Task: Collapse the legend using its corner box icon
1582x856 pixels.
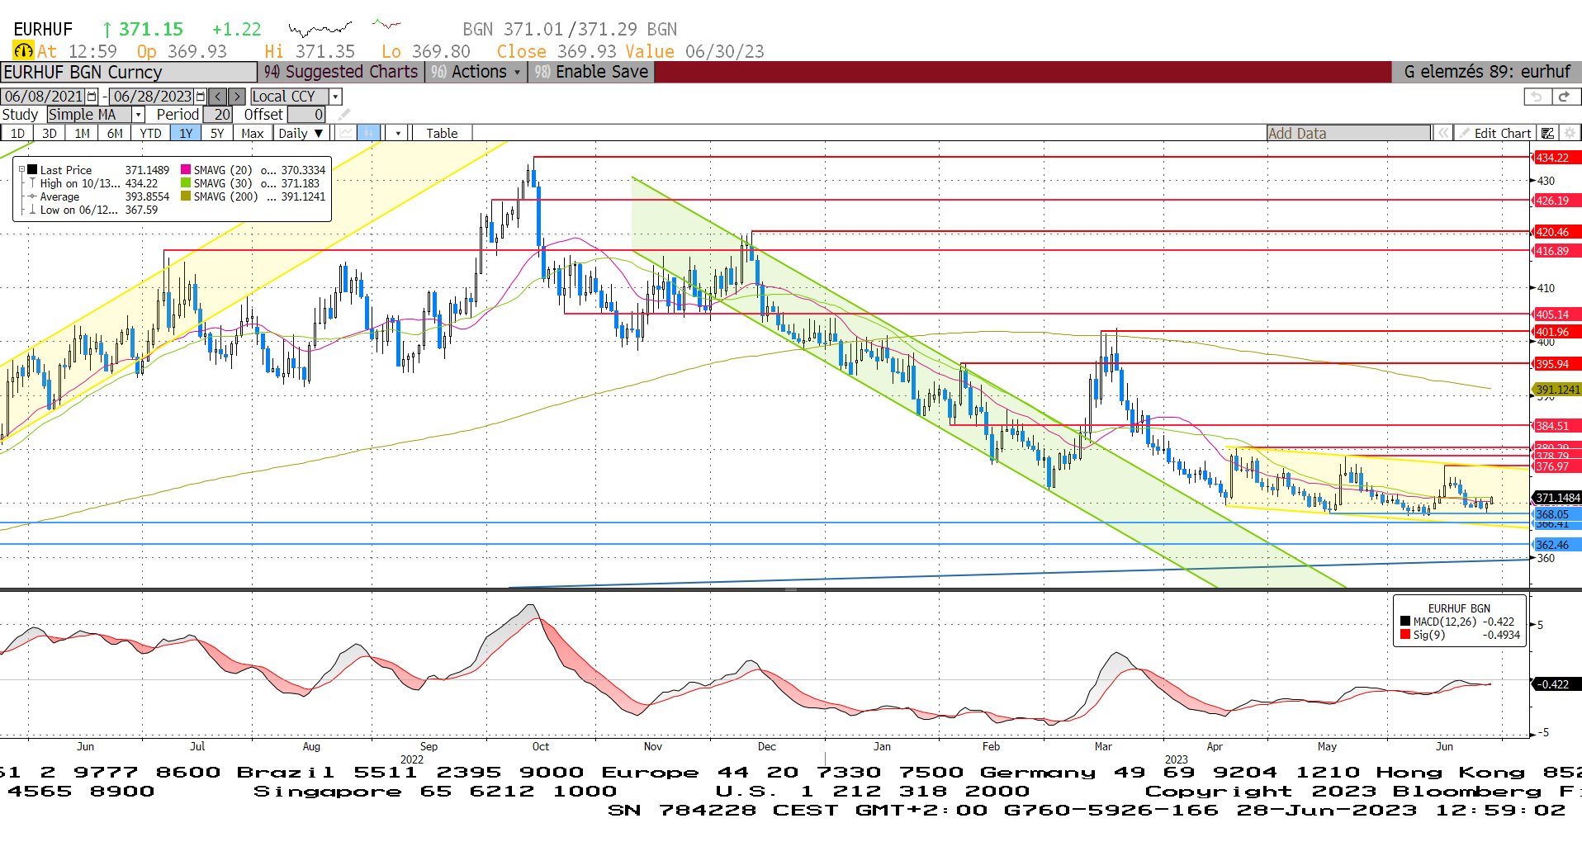Action: tap(22, 169)
